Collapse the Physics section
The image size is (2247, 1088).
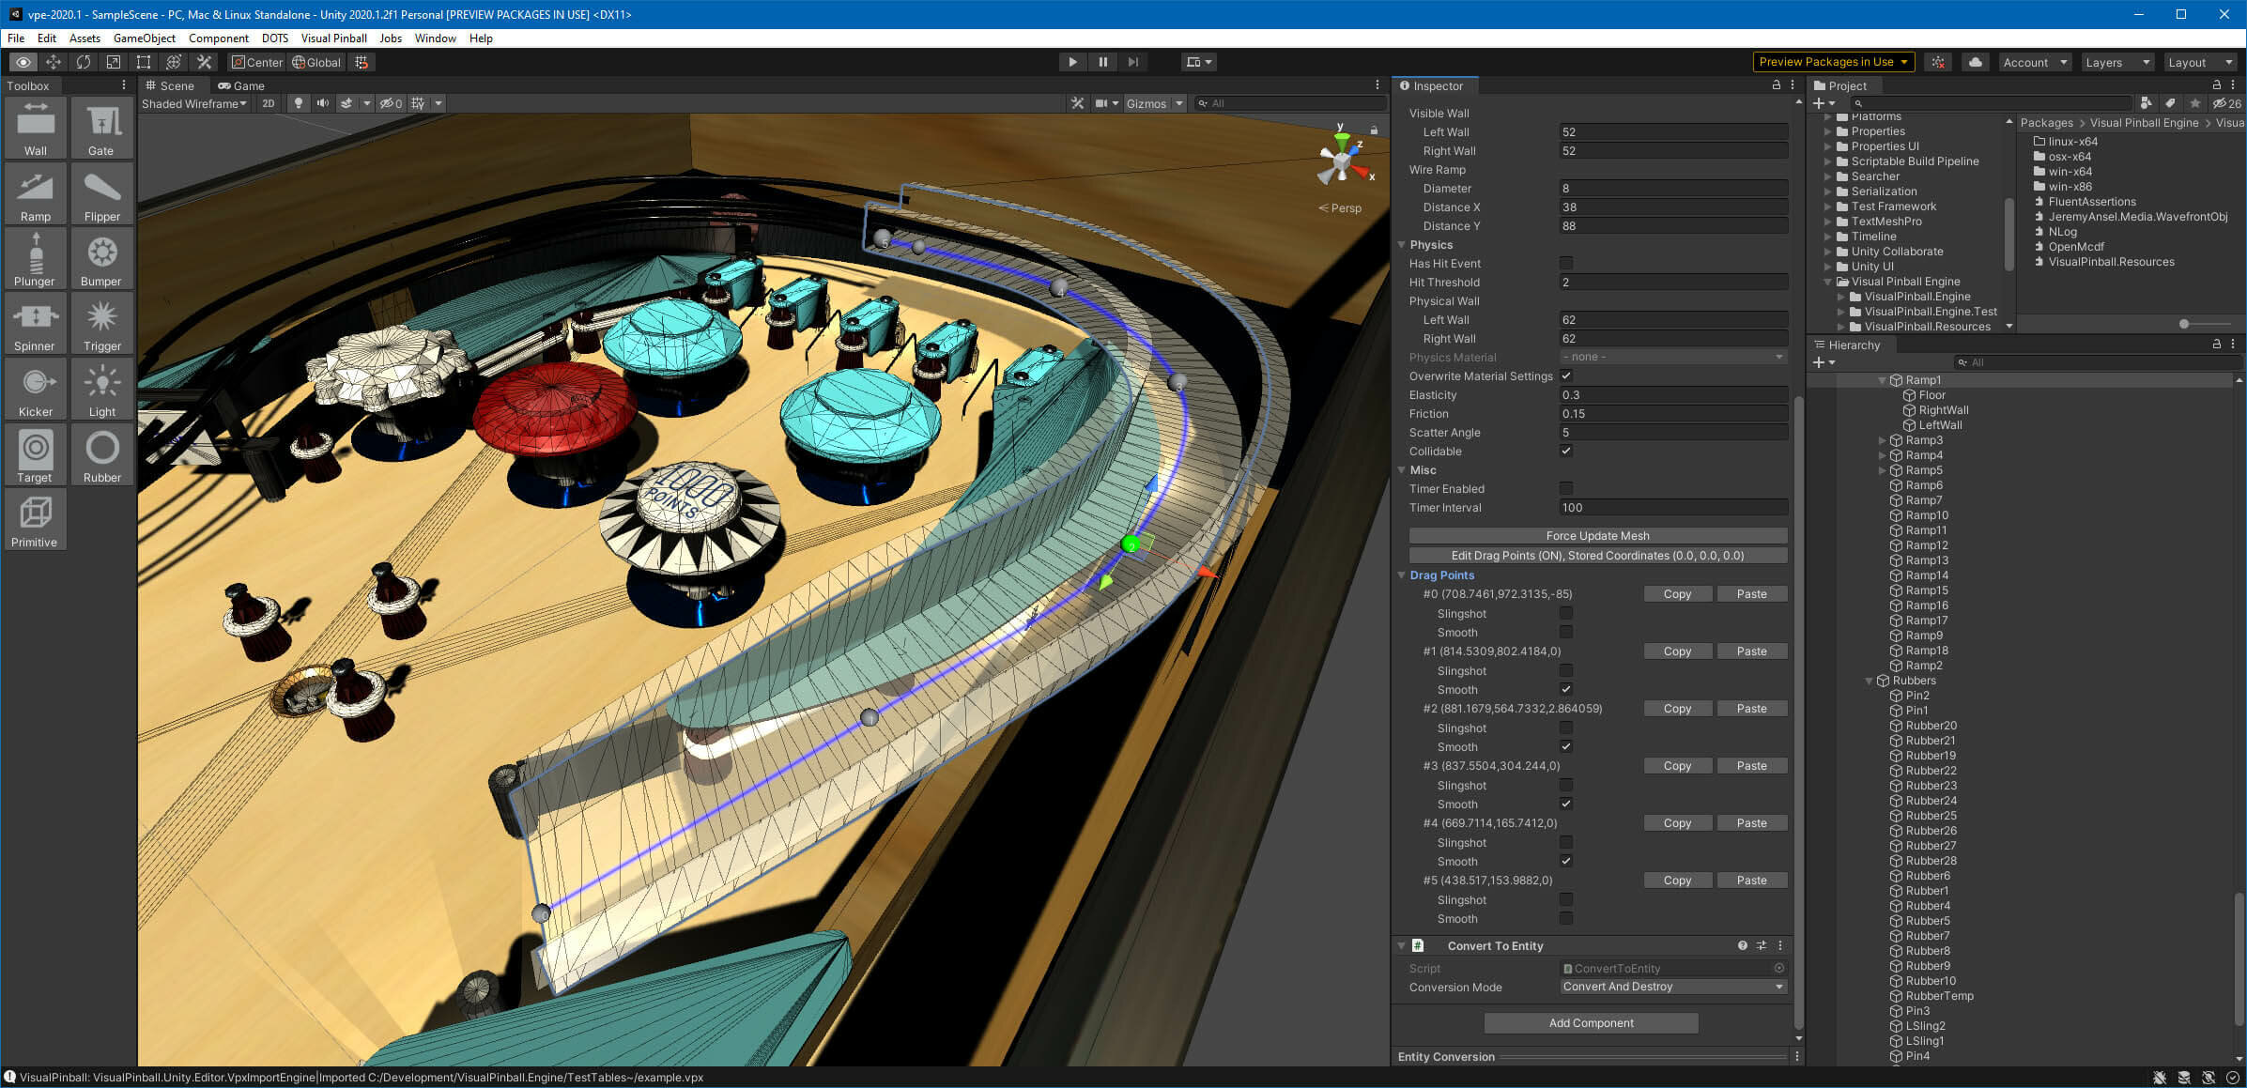(1402, 245)
